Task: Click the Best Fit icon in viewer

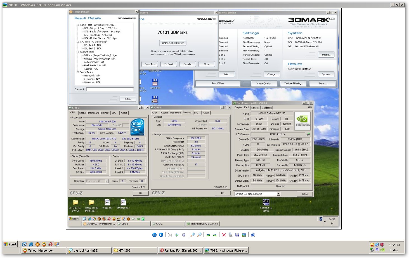Action: [170, 235]
